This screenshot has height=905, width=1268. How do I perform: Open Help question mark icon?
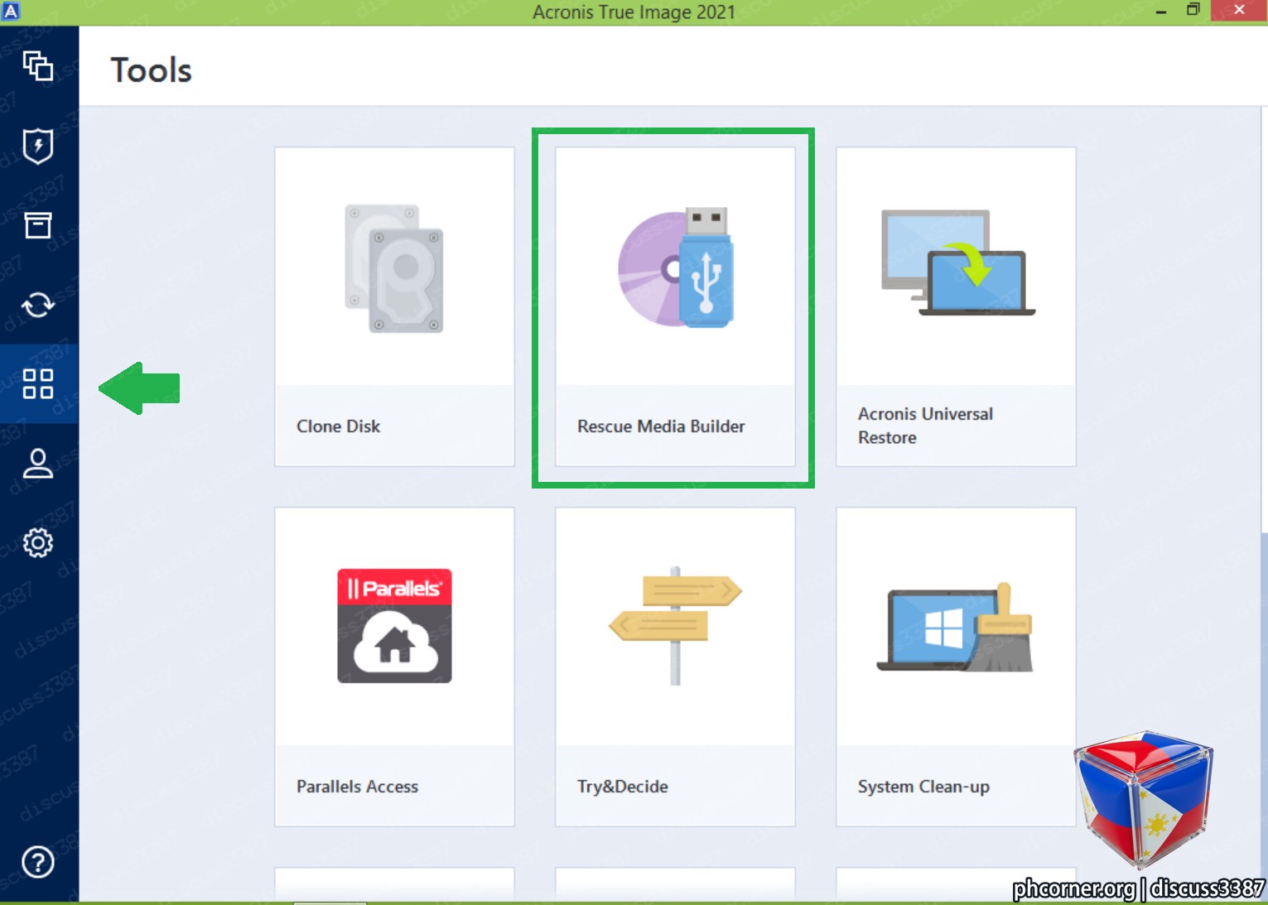coord(38,862)
